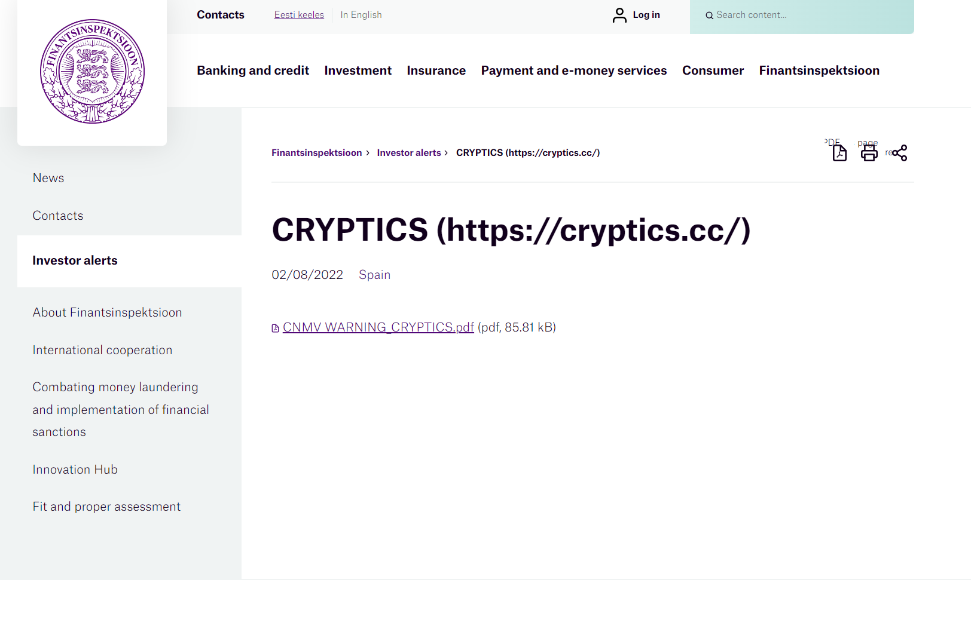The height and width of the screenshot is (623, 971).
Task: Click the Finantsinspektsioon round logo
Action: 92,71
